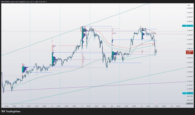
Task: Click the 4,140.00 price scale value
Action: point(190,81)
